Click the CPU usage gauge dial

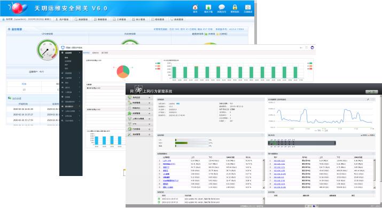(47, 50)
